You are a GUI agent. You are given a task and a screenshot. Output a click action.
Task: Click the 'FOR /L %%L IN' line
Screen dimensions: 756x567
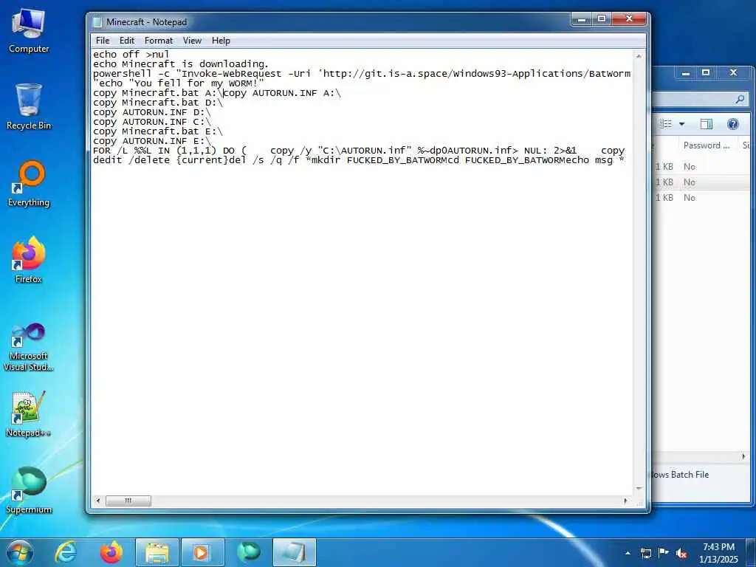359,151
